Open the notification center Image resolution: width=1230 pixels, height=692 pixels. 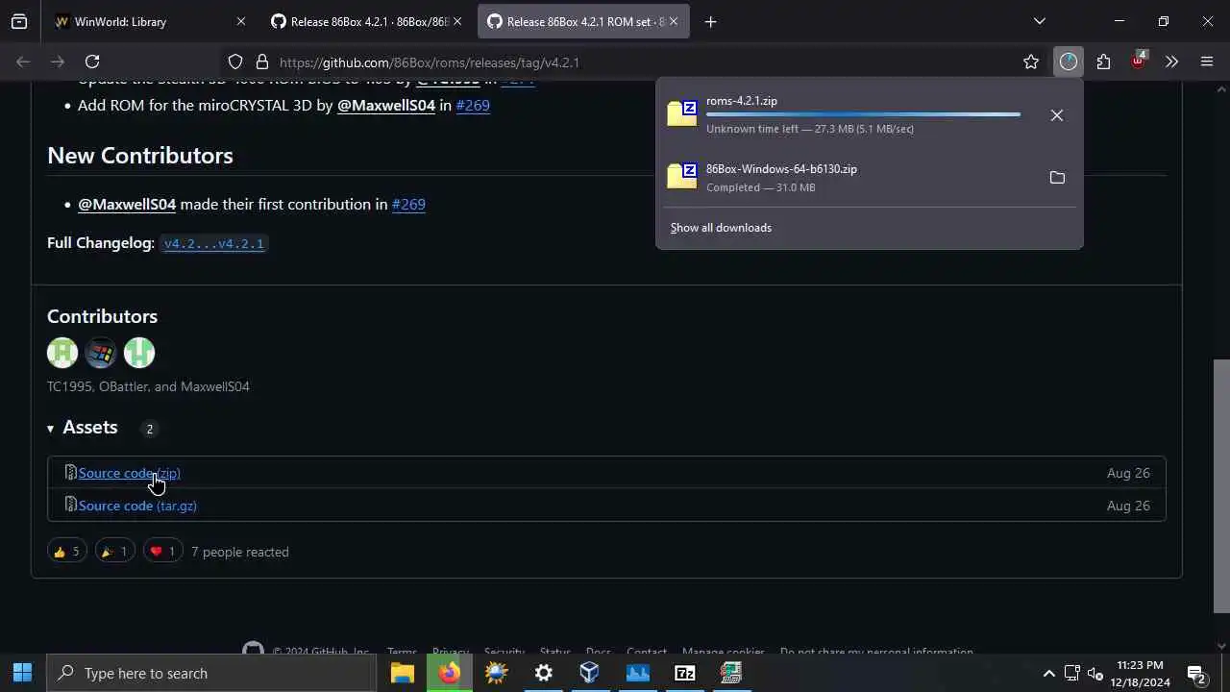1196,673
